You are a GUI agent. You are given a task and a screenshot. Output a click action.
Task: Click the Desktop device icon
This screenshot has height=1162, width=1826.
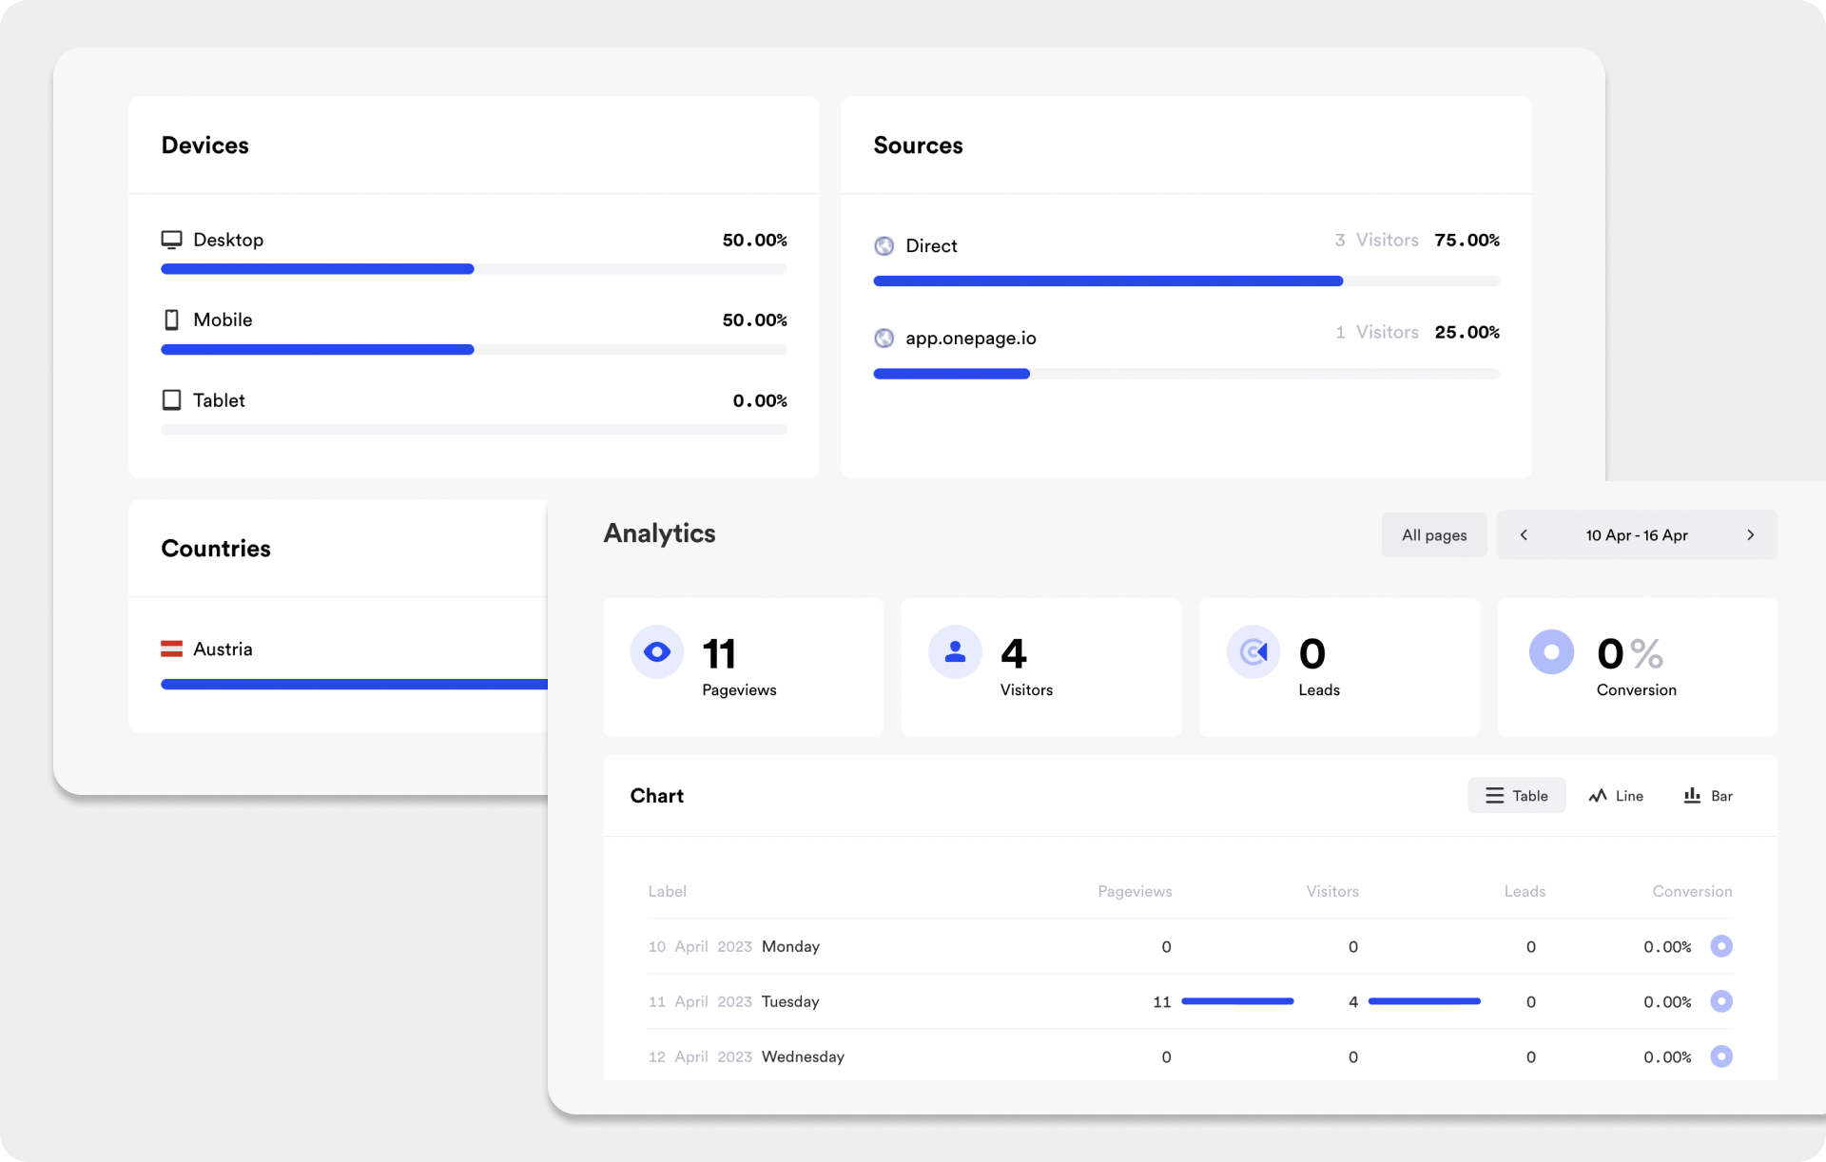tap(172, 240)
